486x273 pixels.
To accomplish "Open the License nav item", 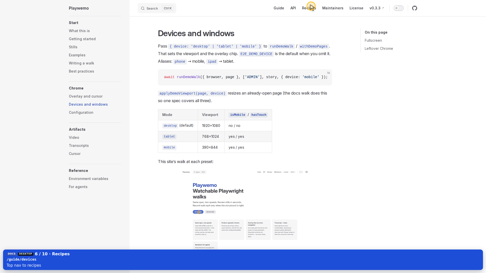I will click(356, 8).
